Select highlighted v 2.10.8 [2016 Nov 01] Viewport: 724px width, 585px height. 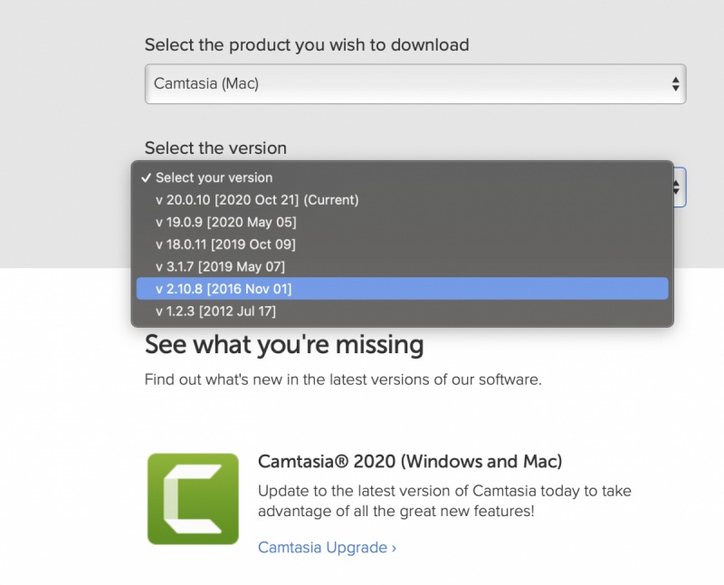coord(402,288)
